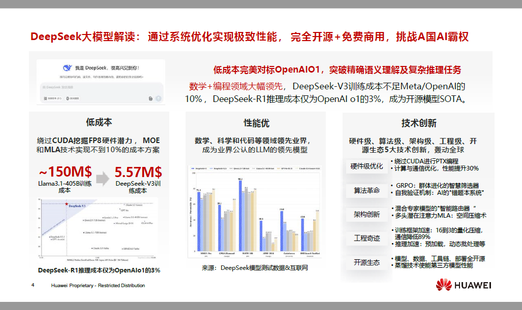Click the Llama3.1-405B训练成本 caption
The height and width of the screenshot is (310, 522).
click(65, 187)
